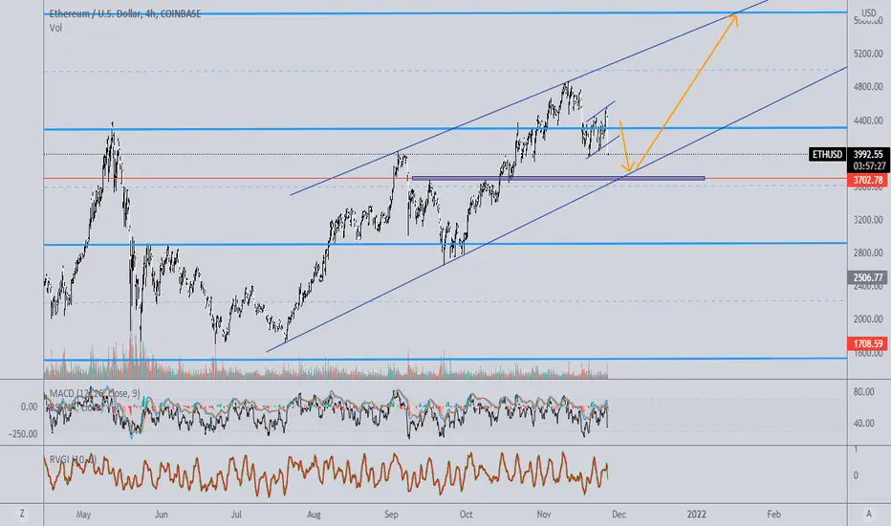Click the red 3702.78 price label
Image resolution: width=891 pixels, height=526 pixels.
868,180
